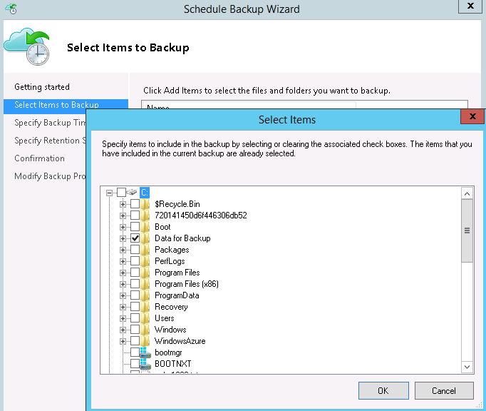
Task: Click the tree scrollbar down arrow
Action: [467, 367]
